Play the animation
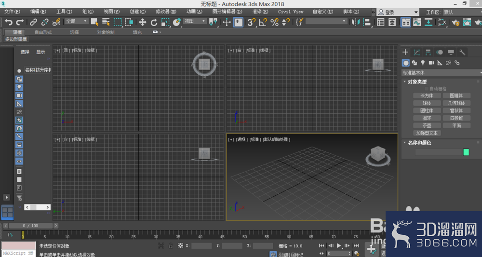The height and width of the screenshot is (257, 482). pos(339,245)
